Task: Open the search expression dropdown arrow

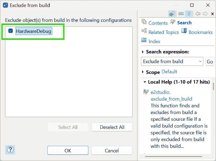Action: 200,61
